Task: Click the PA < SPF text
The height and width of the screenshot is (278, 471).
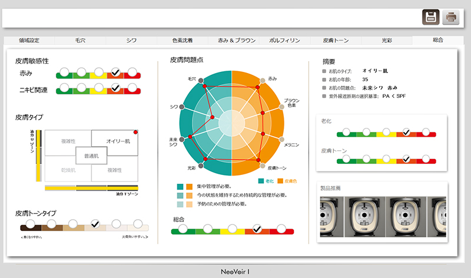Action: (x=394, y=96)
